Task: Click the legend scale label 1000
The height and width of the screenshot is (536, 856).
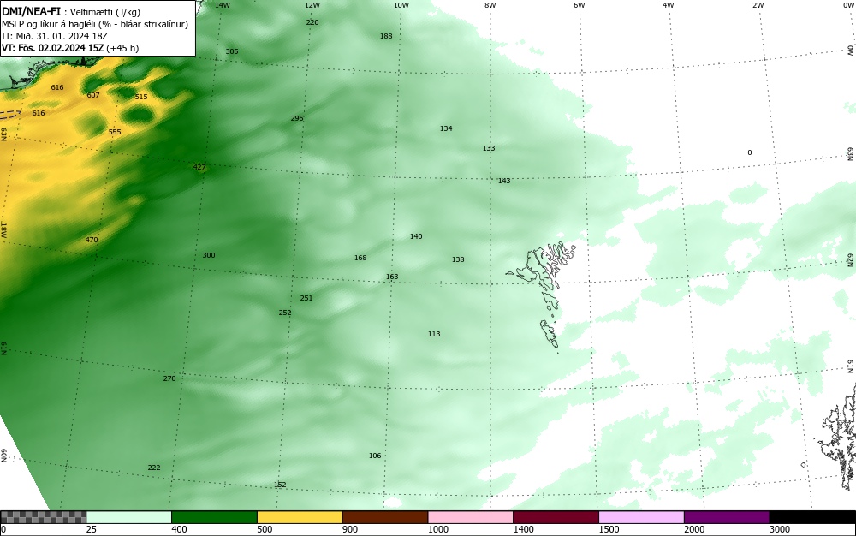Action: (x=437, y=529)
